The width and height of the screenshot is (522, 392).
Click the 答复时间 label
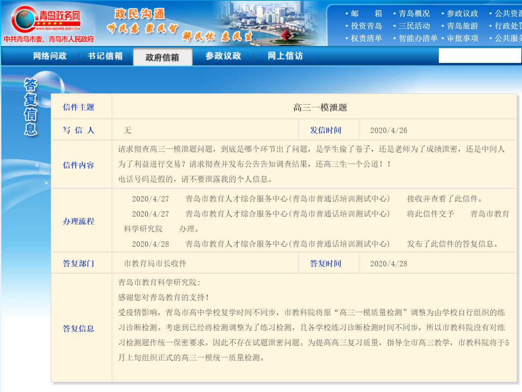(x=326, y=264)
